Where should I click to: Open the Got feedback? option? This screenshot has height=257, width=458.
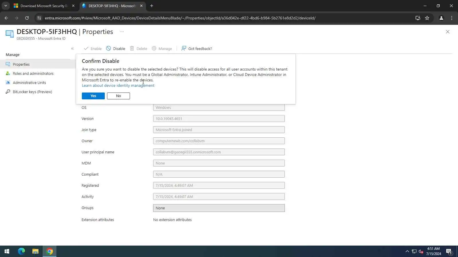(x=197, y=49)
